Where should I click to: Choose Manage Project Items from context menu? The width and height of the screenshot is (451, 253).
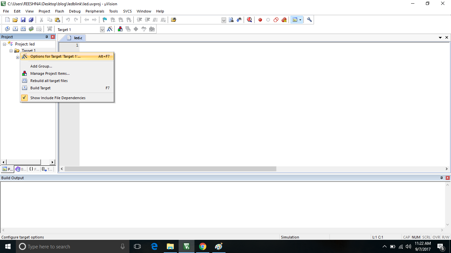(x=67, y=73)
